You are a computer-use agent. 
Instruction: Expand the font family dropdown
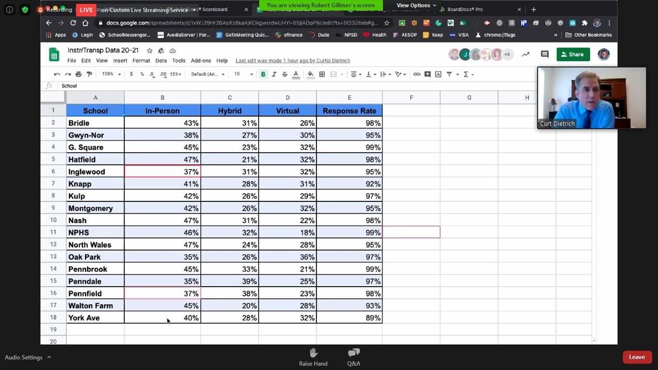pyautogui.click(x=208, y=75)
